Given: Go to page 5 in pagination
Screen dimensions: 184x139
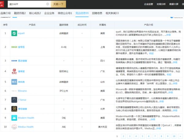Looking at the screenshot, I should click(142, 136).
